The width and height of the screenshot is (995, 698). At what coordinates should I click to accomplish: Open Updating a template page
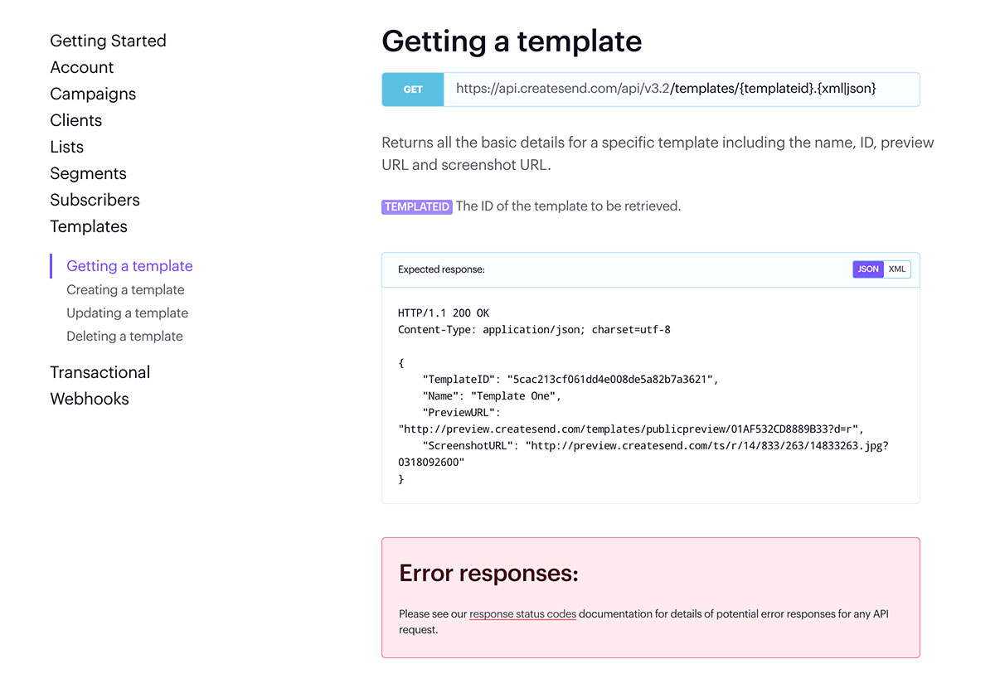point(128,313)
